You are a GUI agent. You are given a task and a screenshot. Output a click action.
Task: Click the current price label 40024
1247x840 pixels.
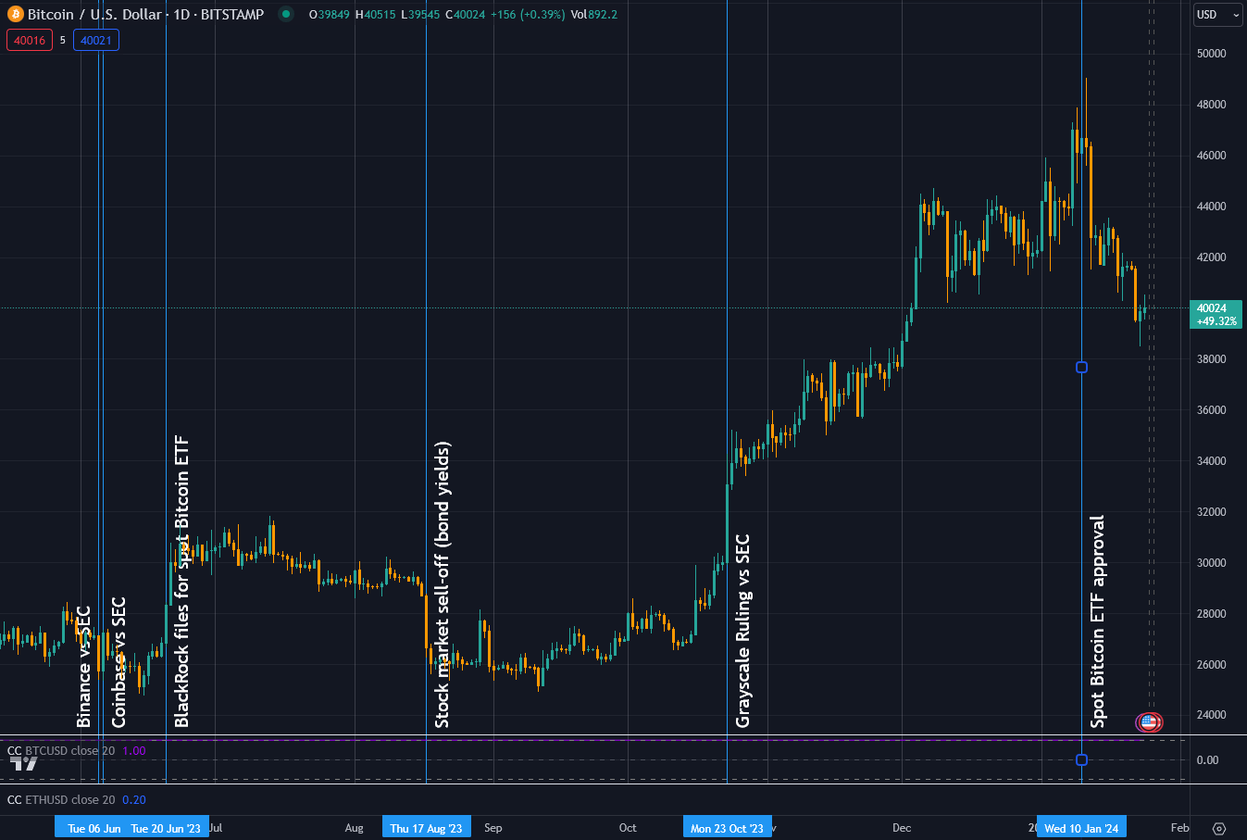tap(1216, 314)
